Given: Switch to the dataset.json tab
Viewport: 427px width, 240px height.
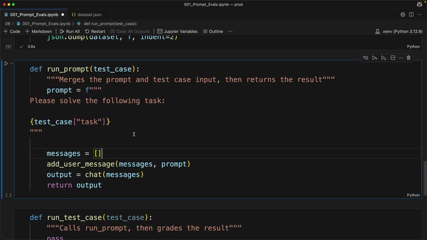Looking at the screenshot, I should (x=87, y=15).
